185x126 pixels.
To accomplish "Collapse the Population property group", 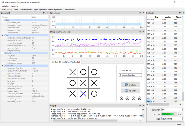I will [x=2, y=65].
